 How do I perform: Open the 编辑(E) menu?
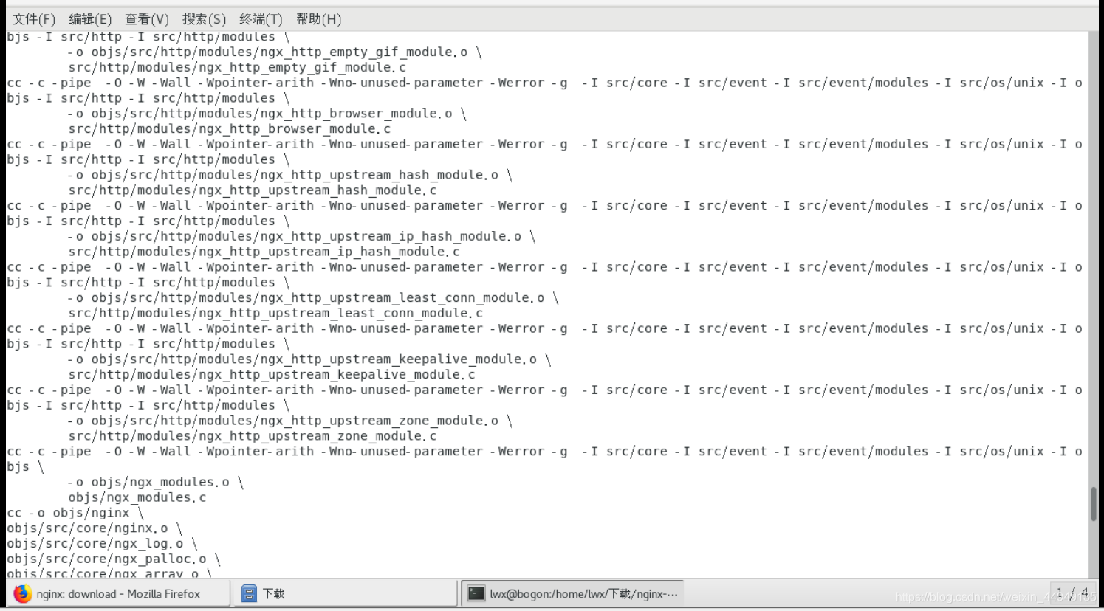(x=90, y=18)
